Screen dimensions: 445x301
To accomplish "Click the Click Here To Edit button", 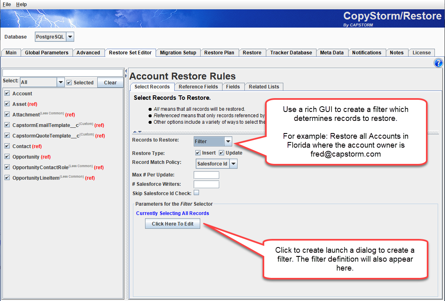I will coord(173,224).
